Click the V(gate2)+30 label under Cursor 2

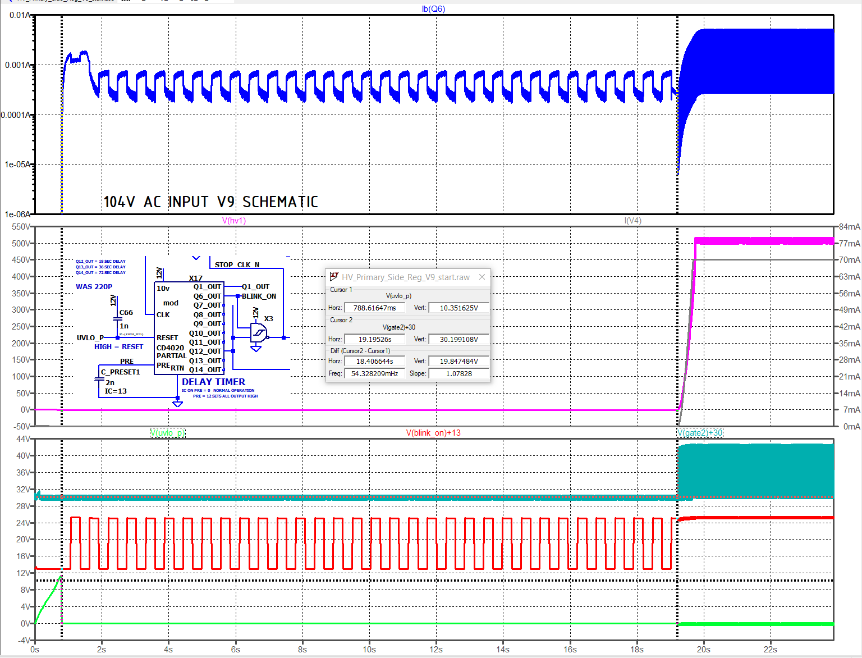tap(398, 327)
